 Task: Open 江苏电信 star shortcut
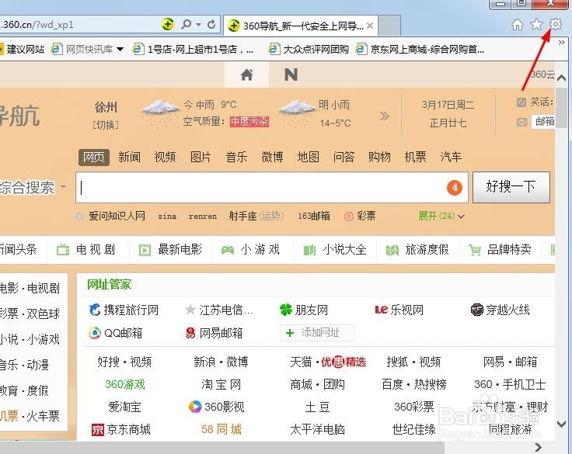[x=219, y=310]
